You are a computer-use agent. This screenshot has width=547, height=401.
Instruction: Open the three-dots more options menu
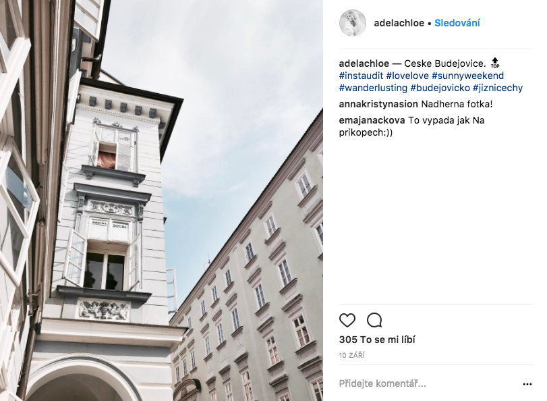tap(527, 384)
